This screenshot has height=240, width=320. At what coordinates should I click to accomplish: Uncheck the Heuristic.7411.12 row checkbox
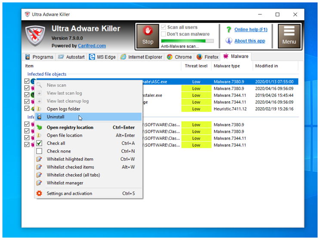tap(27, 108)
